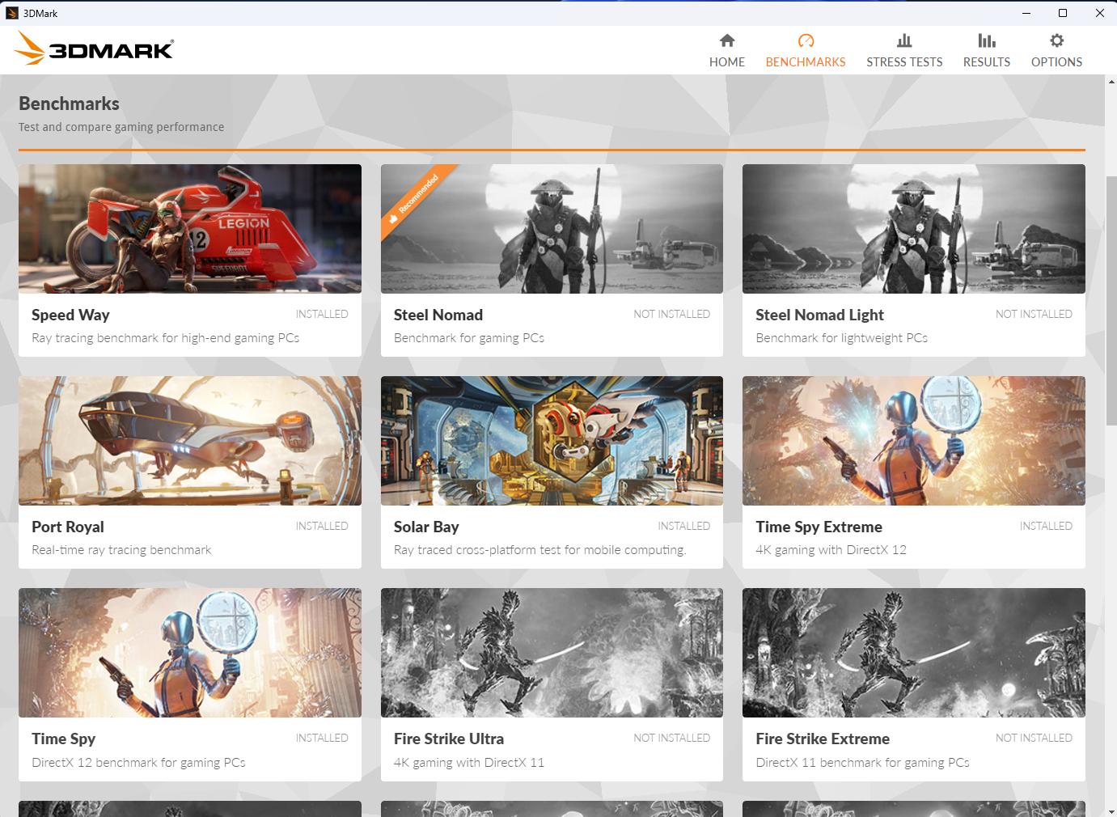Click the Steel Nomad Light title
The height and width of the screenshot is (817, 1117).
pos(819,315)
